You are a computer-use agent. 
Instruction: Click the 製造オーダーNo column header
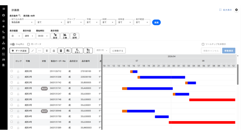tap(58, 61)
